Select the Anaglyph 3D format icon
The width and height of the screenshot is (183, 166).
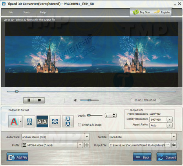pos(14,121)
